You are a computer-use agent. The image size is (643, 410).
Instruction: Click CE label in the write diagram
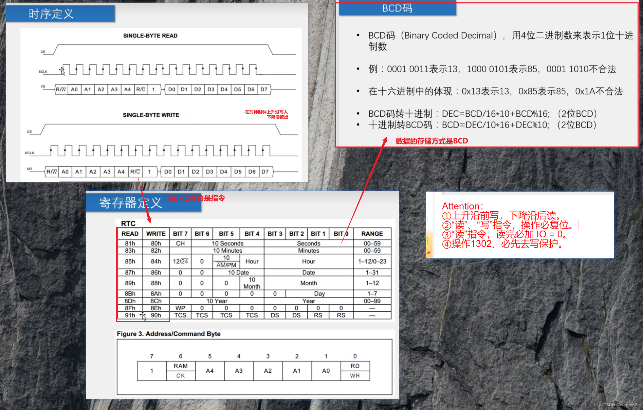(30, 132)
